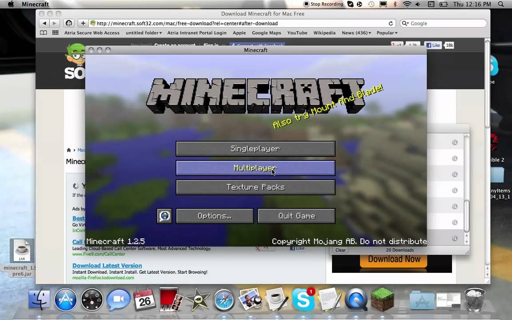Click the Quit Game button
Screen dimensions: 512x320
pos(296,216)
